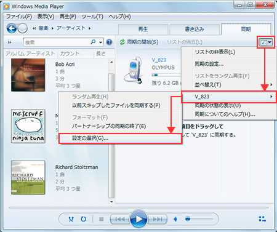
Task: Click the blue Play button
Action: tap(138, 219)
